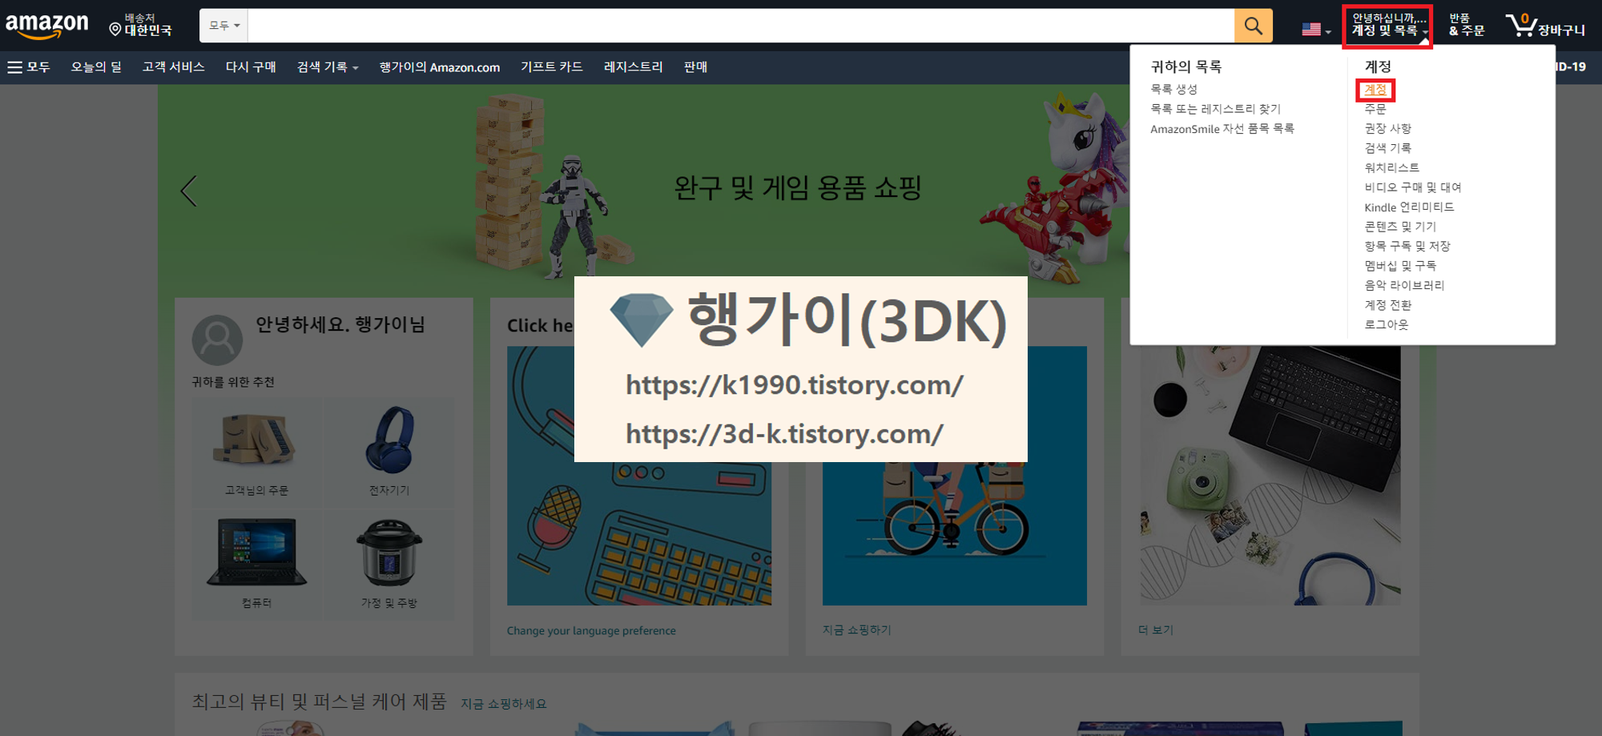Image resolution: width=1602 pixels, height=736 pixels.
Task: Open the 모두 search category dropdown
Action: click(x=224, y=26)
